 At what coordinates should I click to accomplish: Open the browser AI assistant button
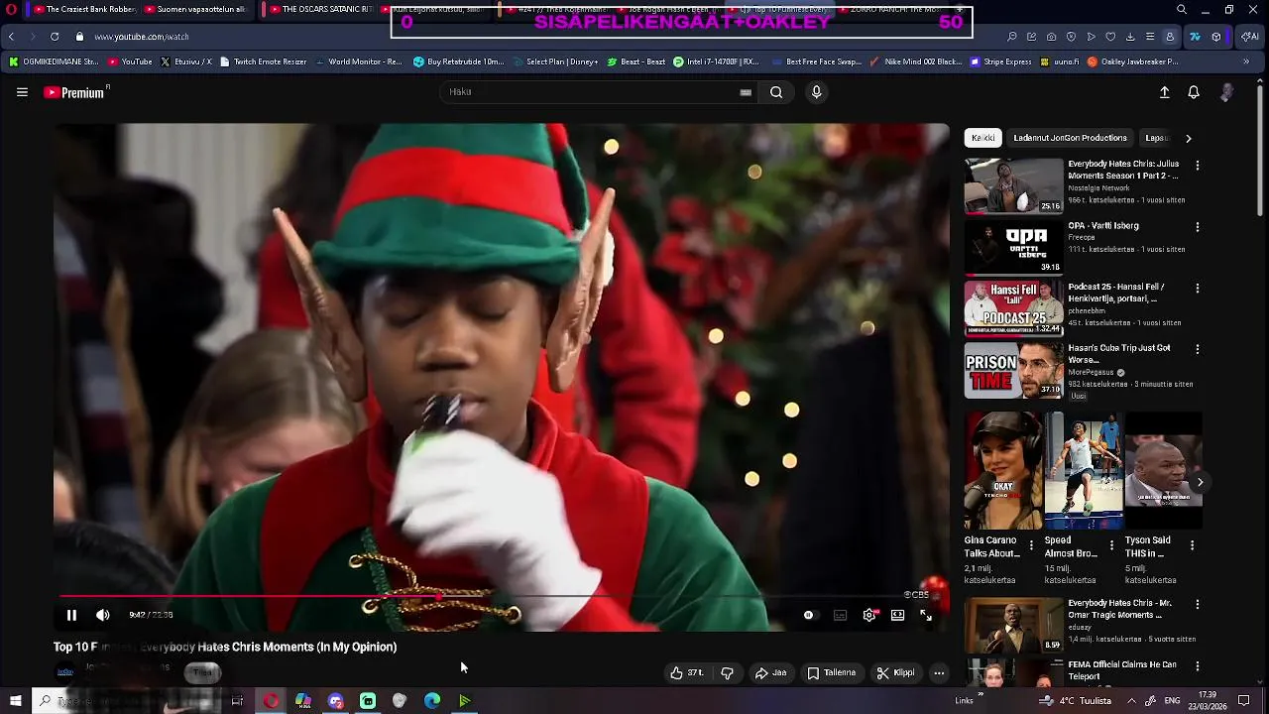click(x=1249, y=37)
